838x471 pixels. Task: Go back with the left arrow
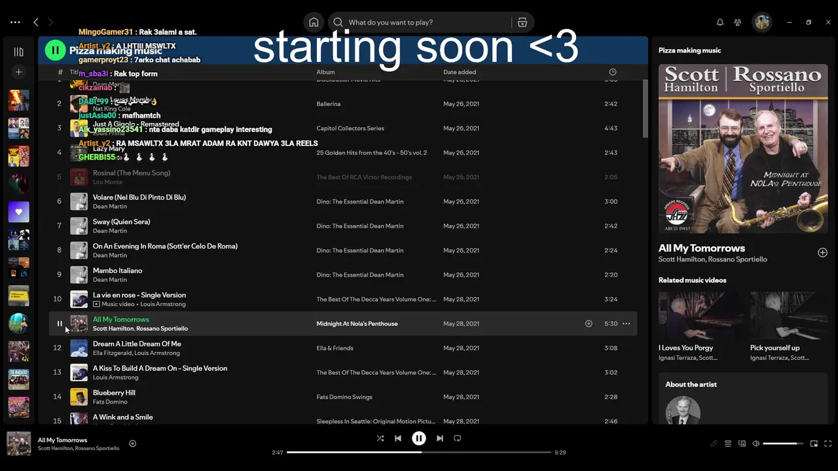(x=36, y=22)
